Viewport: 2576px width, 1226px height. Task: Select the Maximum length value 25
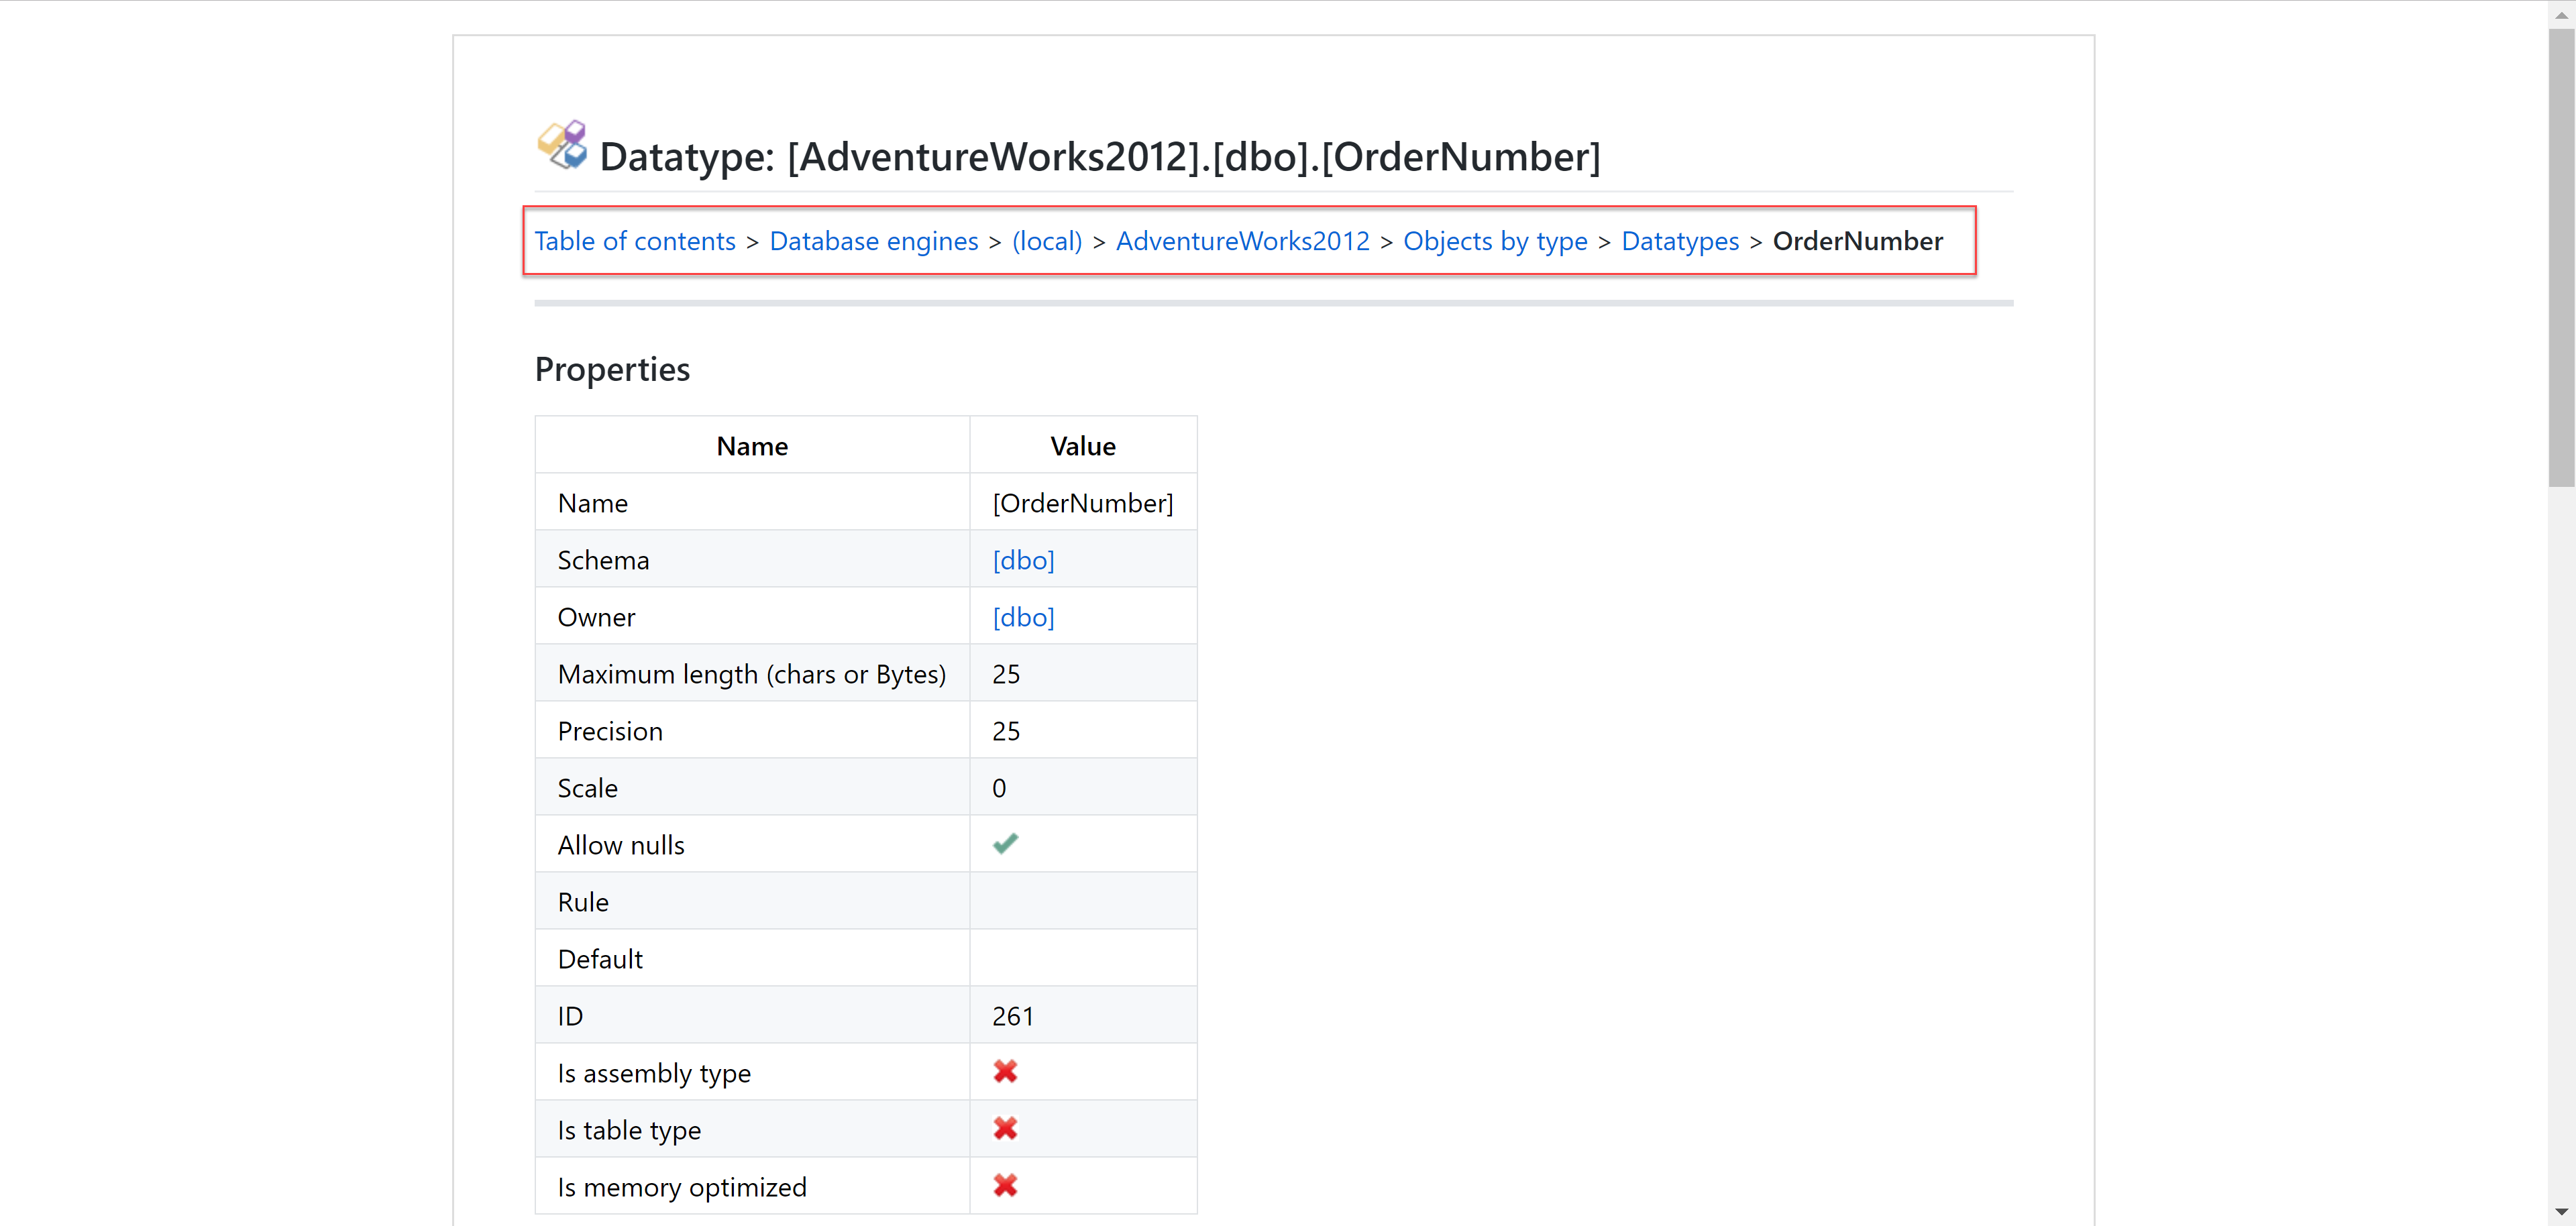click(1006, 674)
